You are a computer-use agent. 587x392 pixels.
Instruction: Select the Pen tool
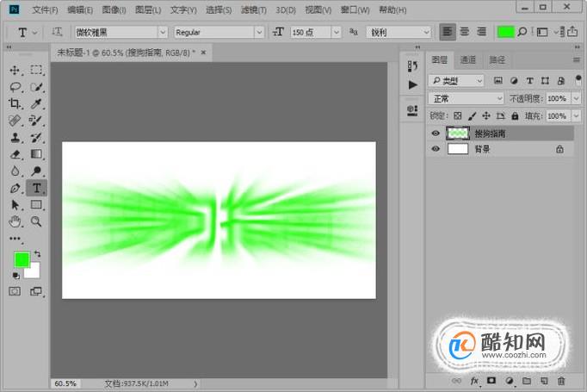tap(15, 188)
